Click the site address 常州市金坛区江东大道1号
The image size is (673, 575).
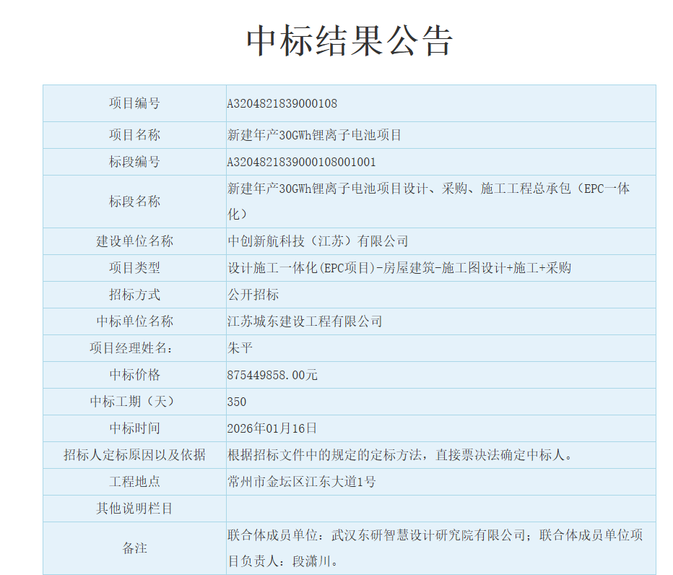(301, 482)
